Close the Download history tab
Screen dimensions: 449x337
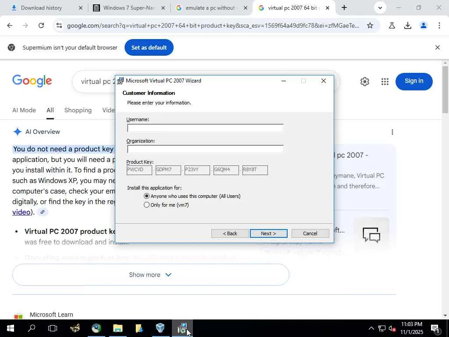click(x=81, y=8)
